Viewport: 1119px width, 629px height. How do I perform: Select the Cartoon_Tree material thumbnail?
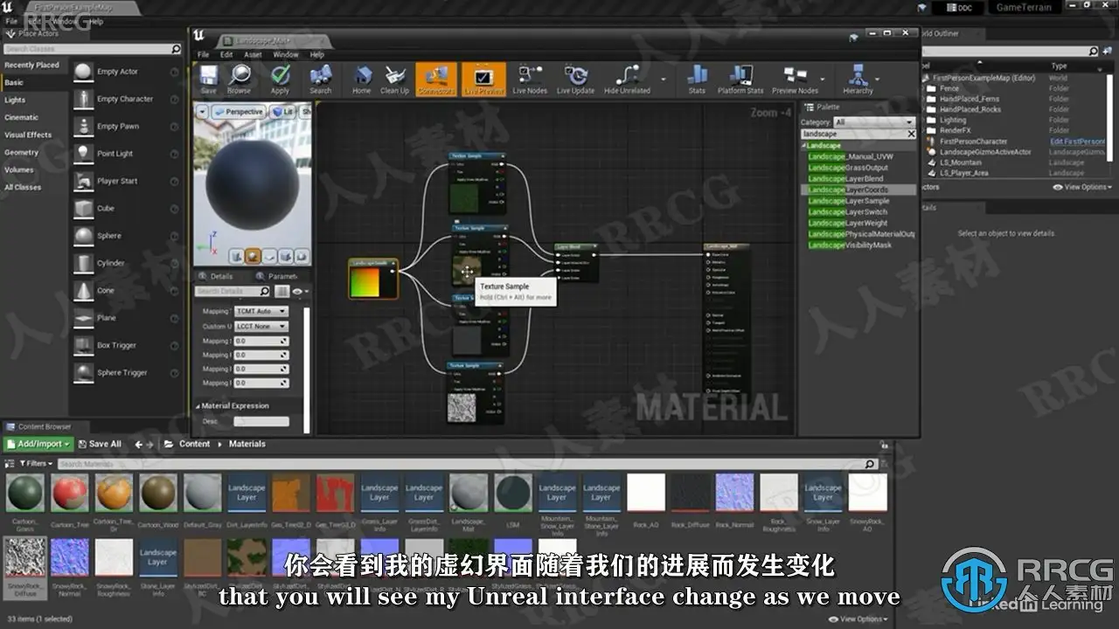point(69,494)
